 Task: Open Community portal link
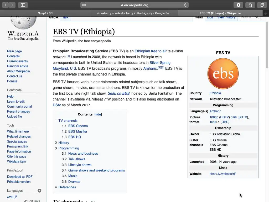click(19, 107)
